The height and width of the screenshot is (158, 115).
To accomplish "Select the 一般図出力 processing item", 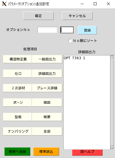I will 47,59.
